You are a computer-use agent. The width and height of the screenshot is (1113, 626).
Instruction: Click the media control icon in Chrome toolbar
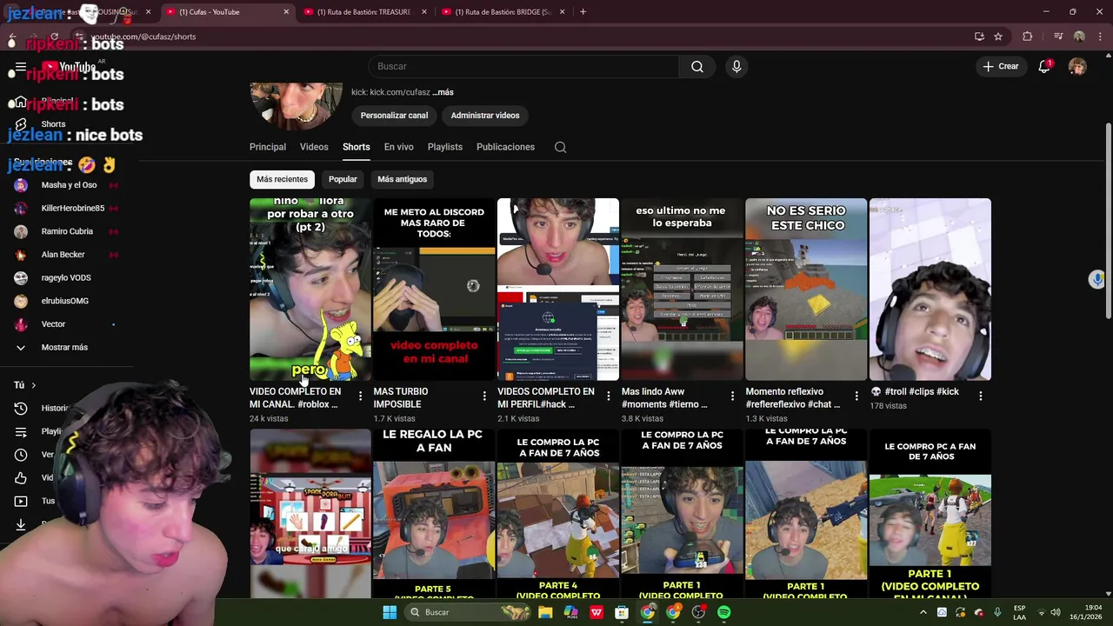(1058, 37)
